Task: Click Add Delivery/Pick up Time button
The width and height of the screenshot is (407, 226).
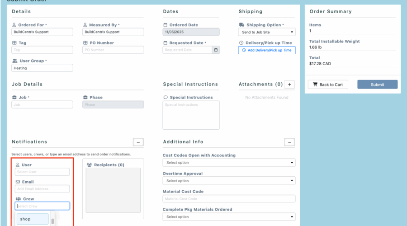Action: [266, 50]
